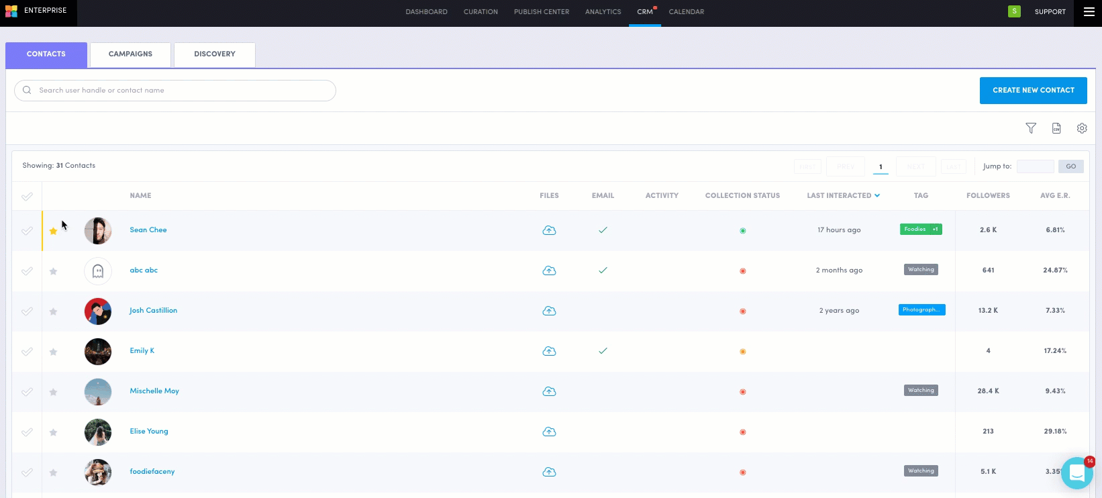Star the Josh Castillion contact

(54, 311)
